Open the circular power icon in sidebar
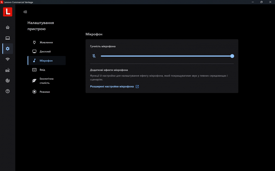The width and height of the screenshot is (275, 171). 8,81
